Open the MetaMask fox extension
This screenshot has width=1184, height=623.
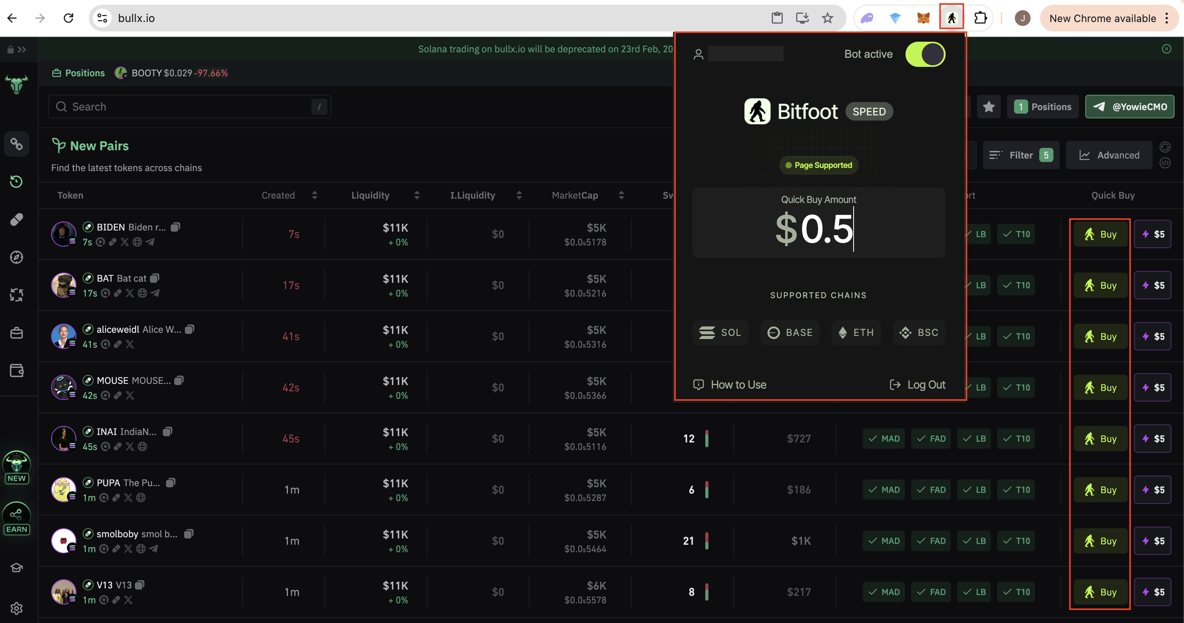tap(923, 18)
